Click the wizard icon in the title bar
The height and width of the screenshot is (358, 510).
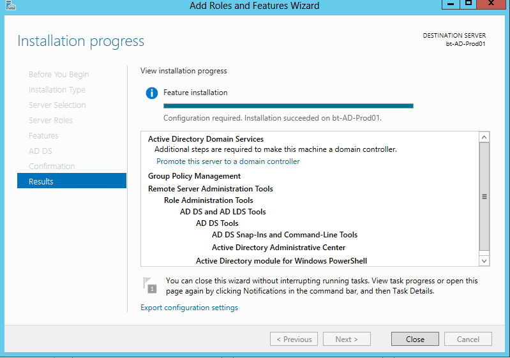pyautogui.click(x=10, y=5)
